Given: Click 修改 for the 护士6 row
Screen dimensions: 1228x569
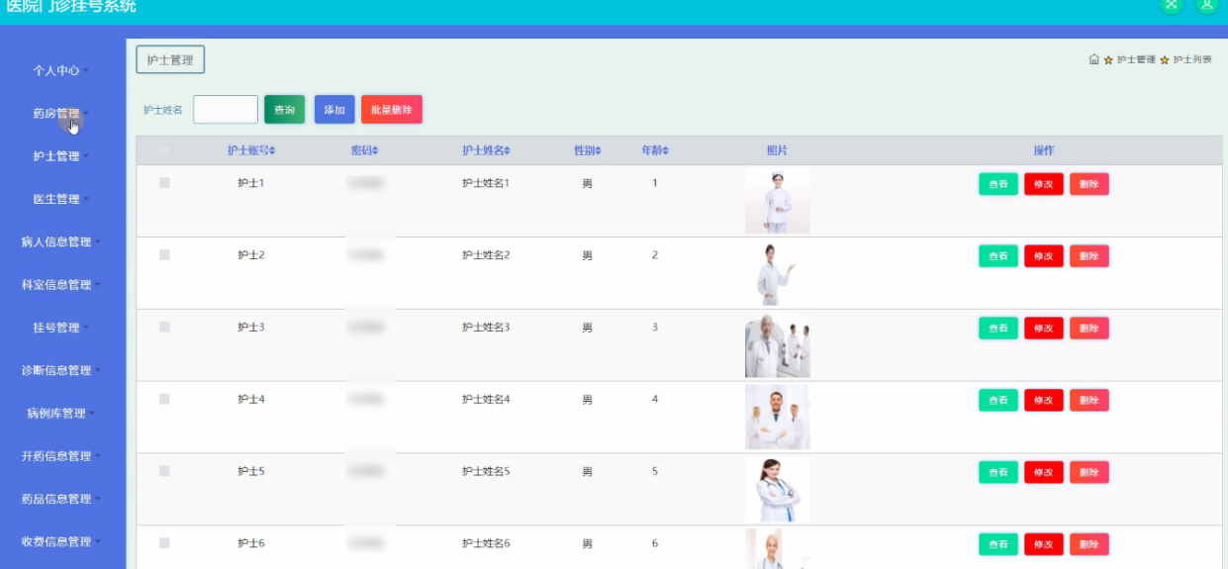Looking at the screenshot, I should point(1044,544).
